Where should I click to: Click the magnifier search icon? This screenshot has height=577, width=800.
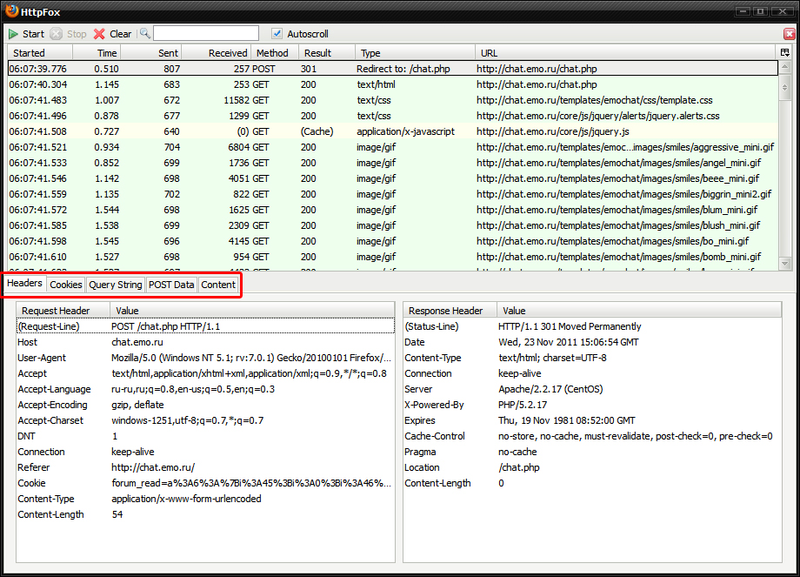coord(145,34)
